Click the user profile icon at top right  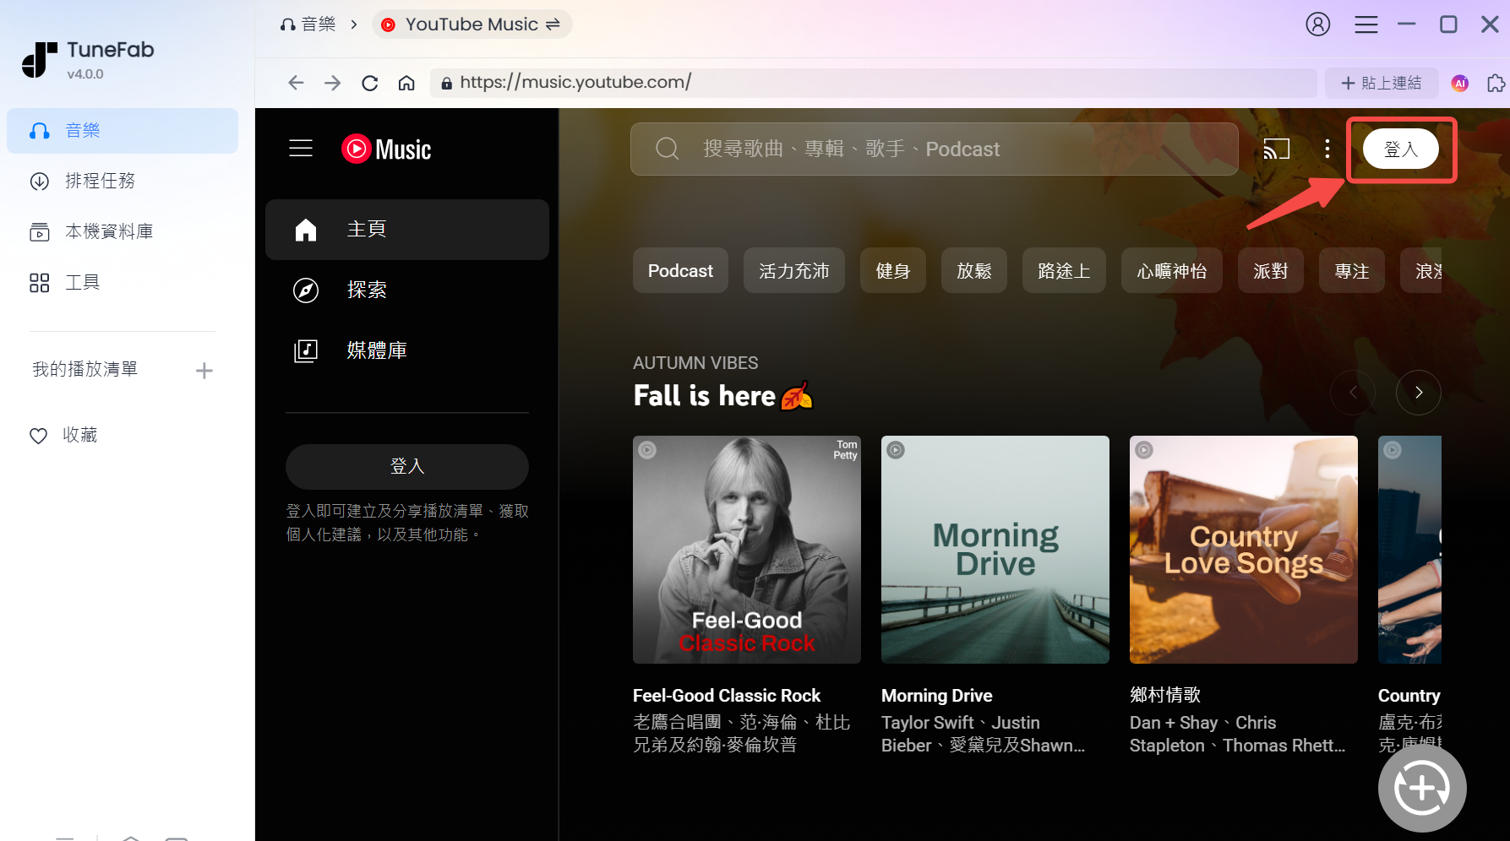click(1318, 24)
